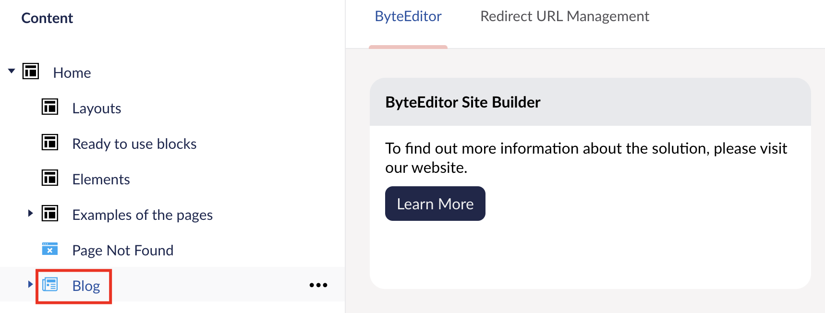Click the Layouts page icon
825x313 pixels.
pyautogui.click(x=50, y=107)
